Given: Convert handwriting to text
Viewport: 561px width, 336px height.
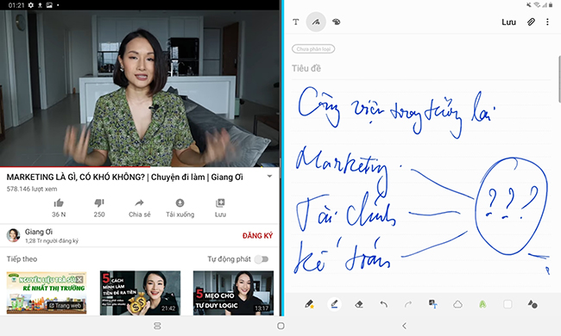Looking at the screenshot, I should pyautogui.click(x=433, y=304).
